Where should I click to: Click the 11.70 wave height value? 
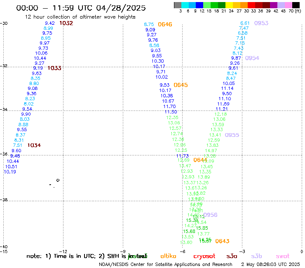tap(170, 106)
